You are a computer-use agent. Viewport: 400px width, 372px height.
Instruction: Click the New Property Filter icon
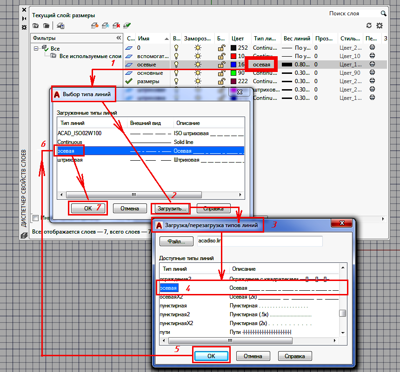36,25
